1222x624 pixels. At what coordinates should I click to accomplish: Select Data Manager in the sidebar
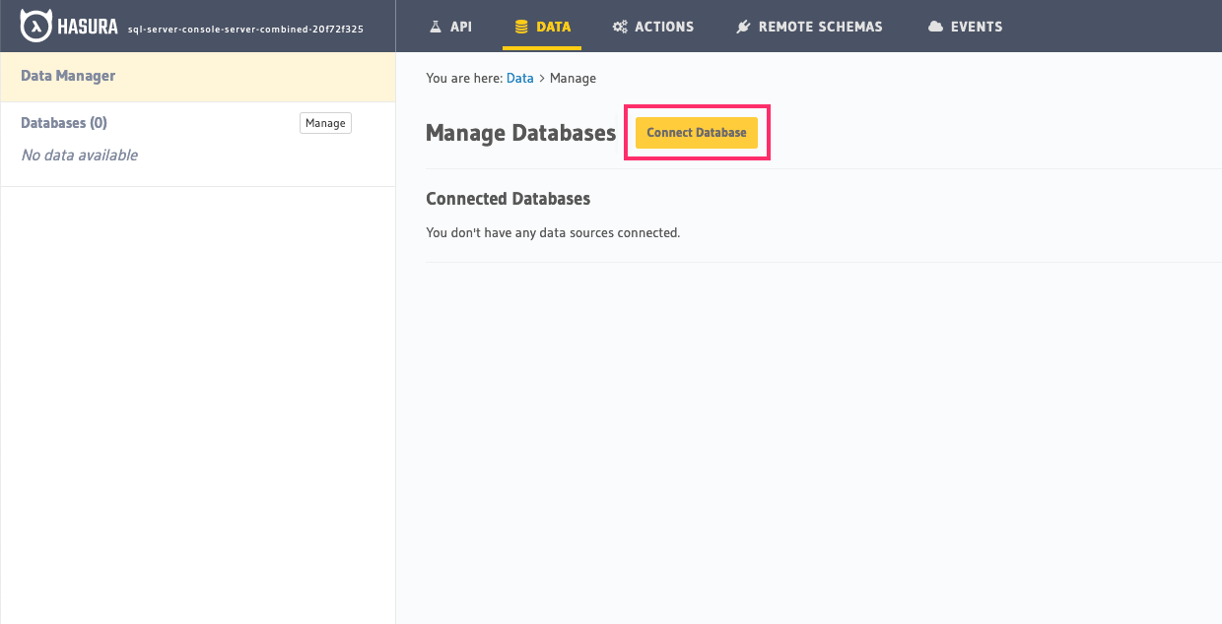click(68, 76)
